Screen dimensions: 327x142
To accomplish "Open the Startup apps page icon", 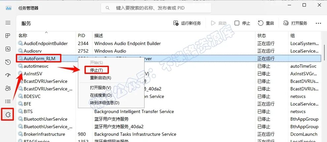I will (x=8, y=75).
